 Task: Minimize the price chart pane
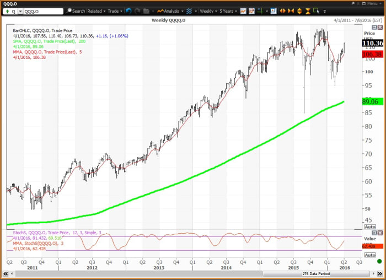(374, 27)
